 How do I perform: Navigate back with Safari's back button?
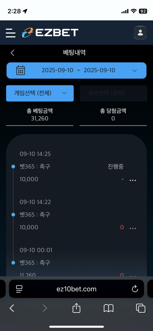(x=12, y=308)
